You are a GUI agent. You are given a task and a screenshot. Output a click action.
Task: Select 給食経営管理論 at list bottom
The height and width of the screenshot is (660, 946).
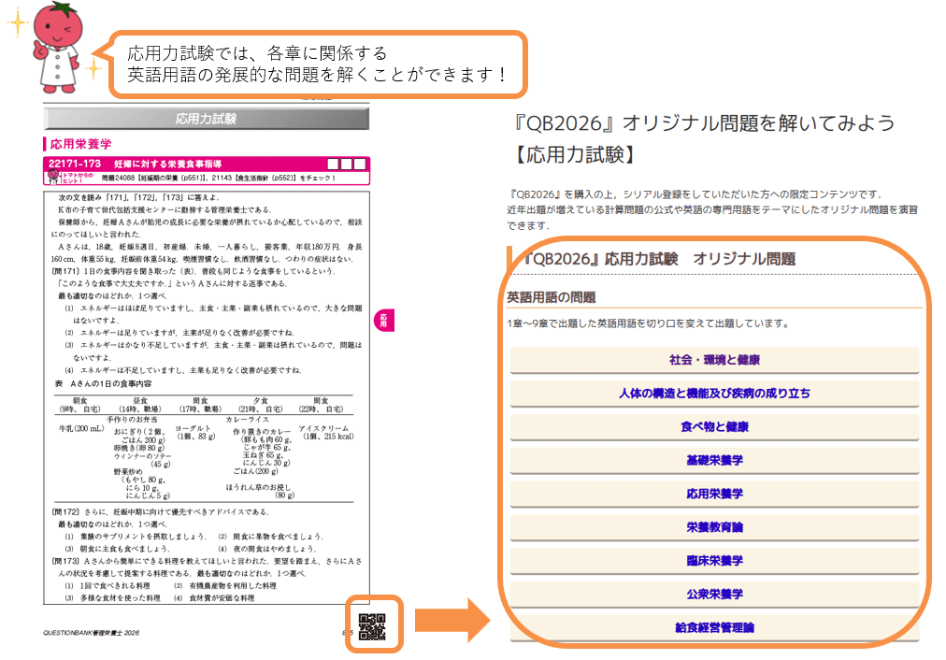(x=714, y=627)
